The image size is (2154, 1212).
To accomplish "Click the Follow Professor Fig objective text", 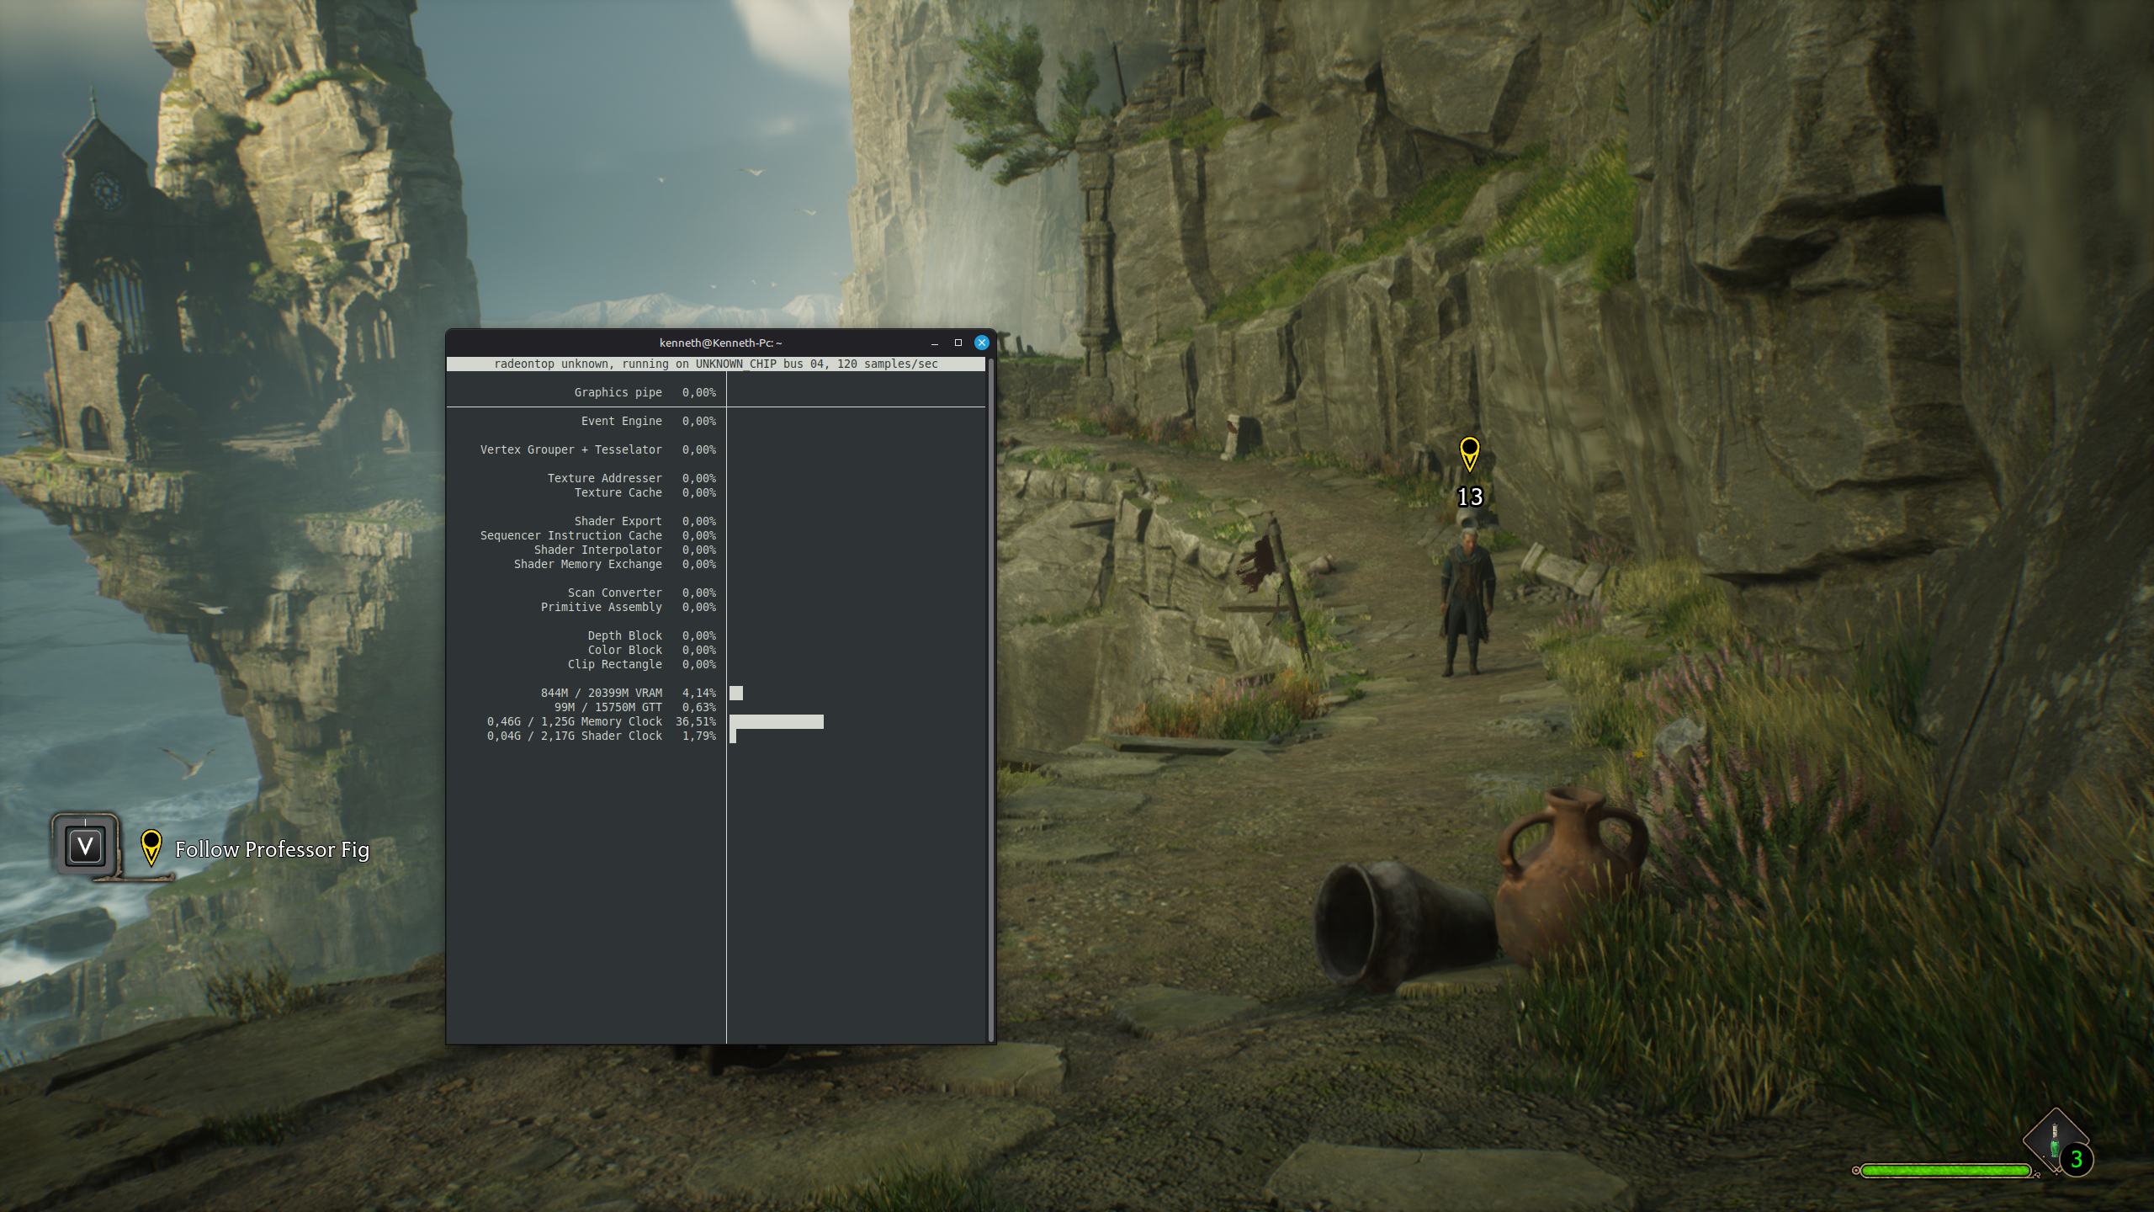I will 272,849.
